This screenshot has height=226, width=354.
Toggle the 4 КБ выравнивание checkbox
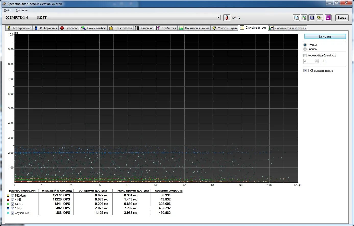(x=305, y=71)
